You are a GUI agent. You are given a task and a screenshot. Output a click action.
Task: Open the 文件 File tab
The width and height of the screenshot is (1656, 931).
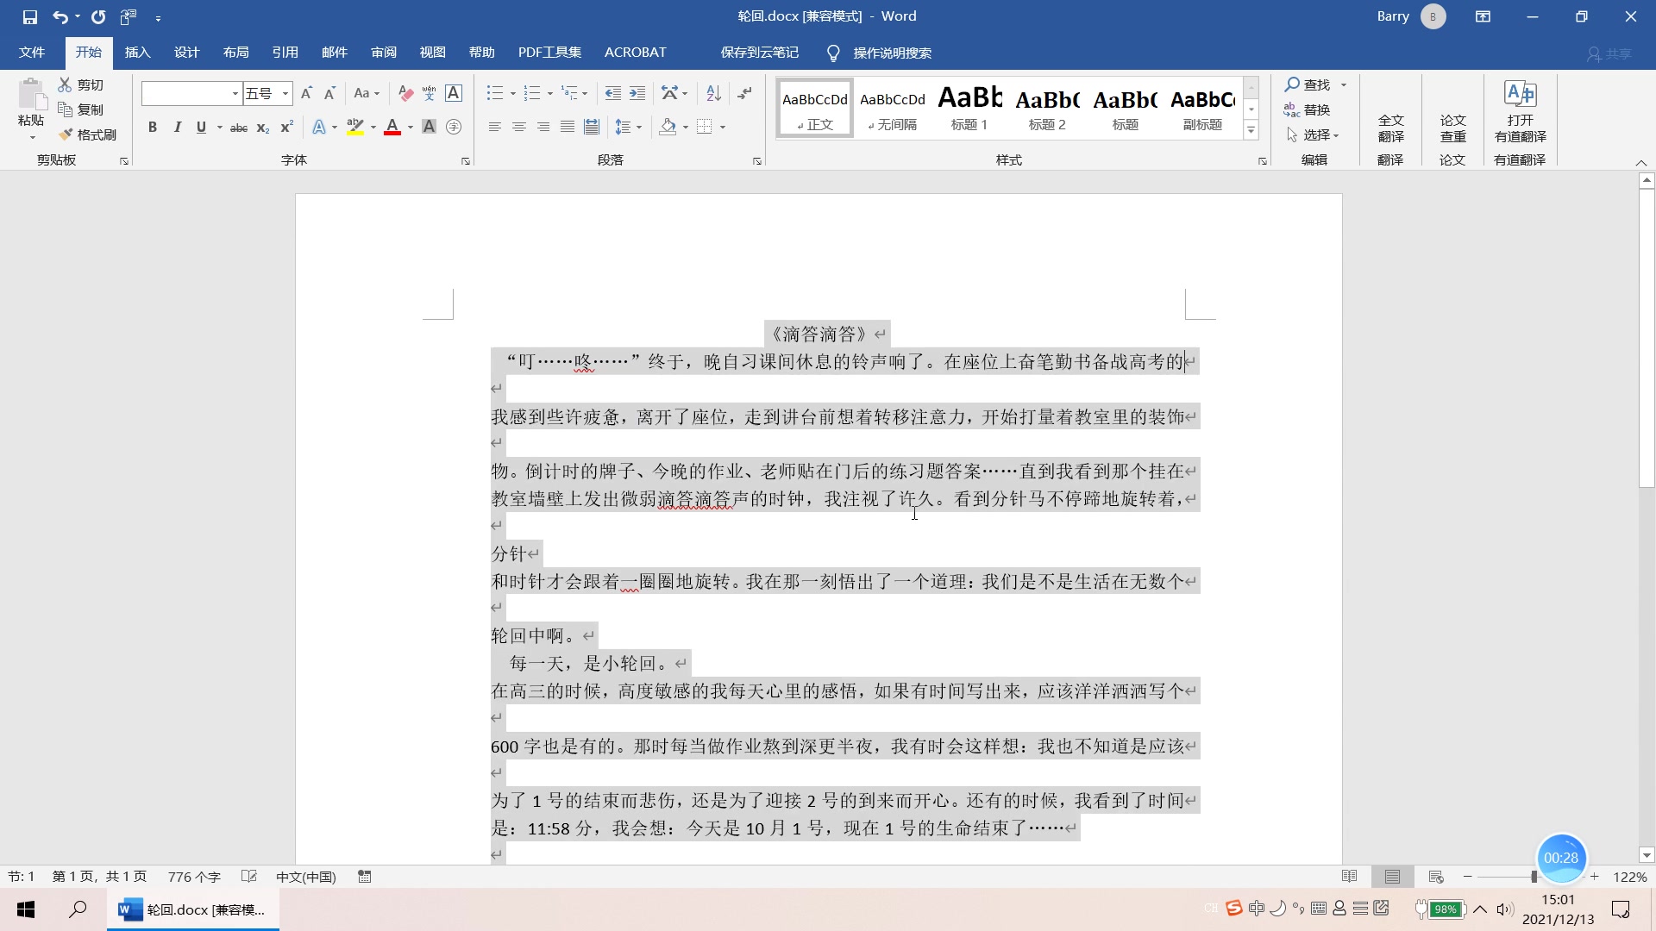[x=32, y=53]
